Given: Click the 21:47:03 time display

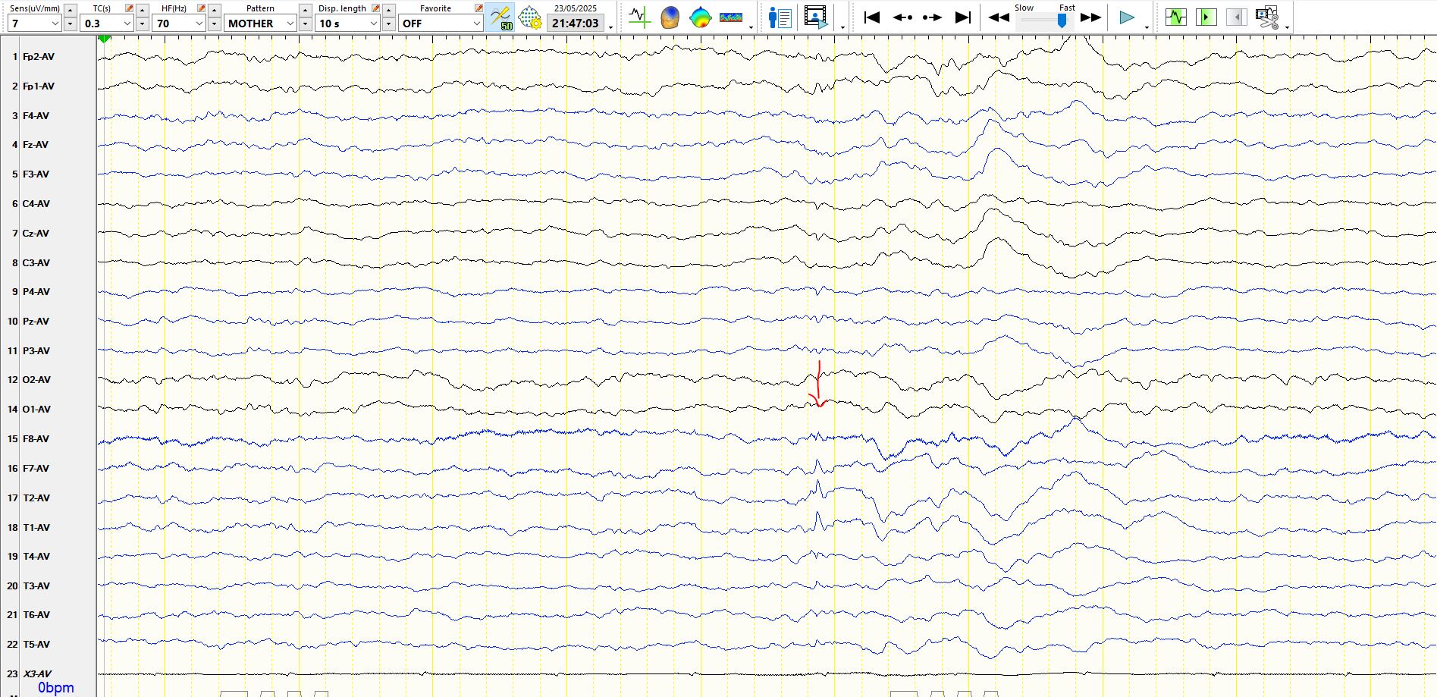Looking at the screenshot, I should pos(575,24).
